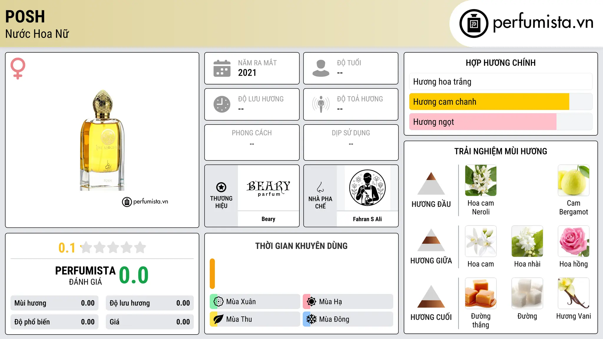Click the Hương cuối pyramid icon
The width and height of the screenshot is (603, 339).
click(431, 296)
